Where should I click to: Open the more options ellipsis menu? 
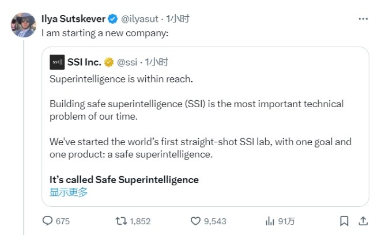coord(363,18)
